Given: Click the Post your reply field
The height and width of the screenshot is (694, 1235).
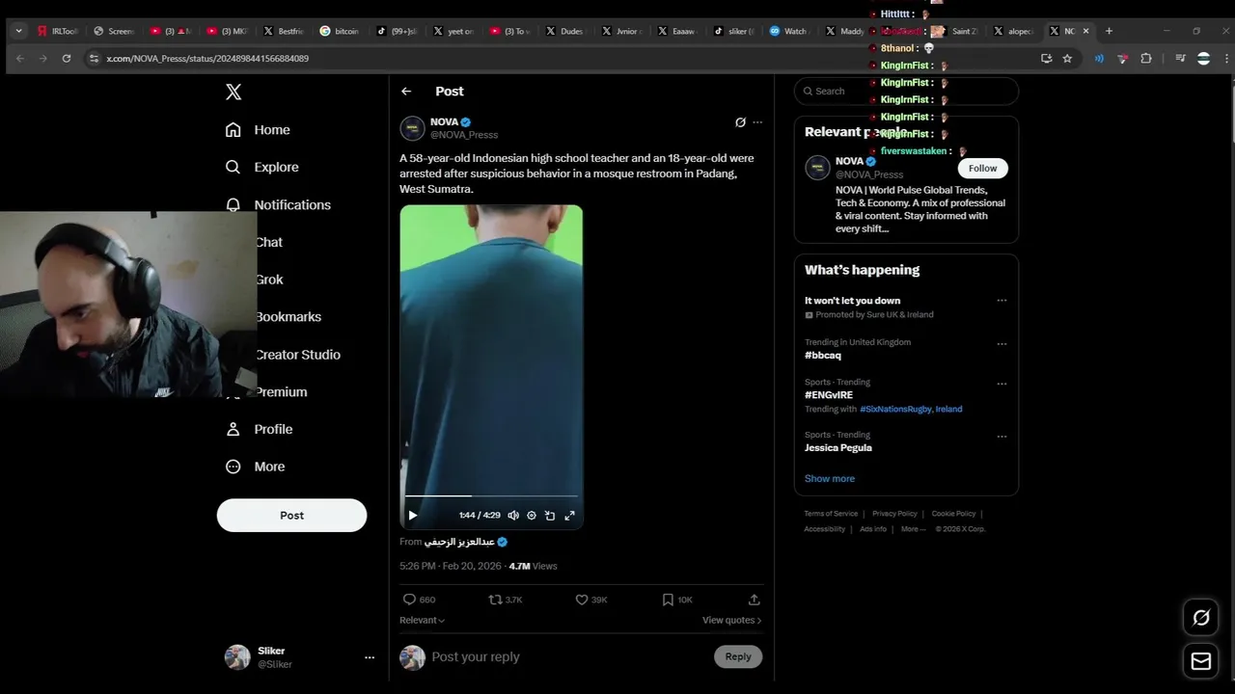Looking at the screenshot, I should (569, 656).
